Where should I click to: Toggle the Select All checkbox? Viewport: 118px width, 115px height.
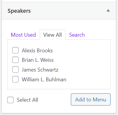[x=10, y=100]
